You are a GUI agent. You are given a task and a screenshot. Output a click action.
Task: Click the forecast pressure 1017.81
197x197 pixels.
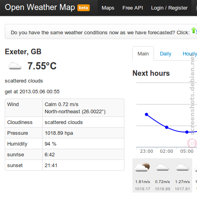pyautogui.click(x=182, y=189)
